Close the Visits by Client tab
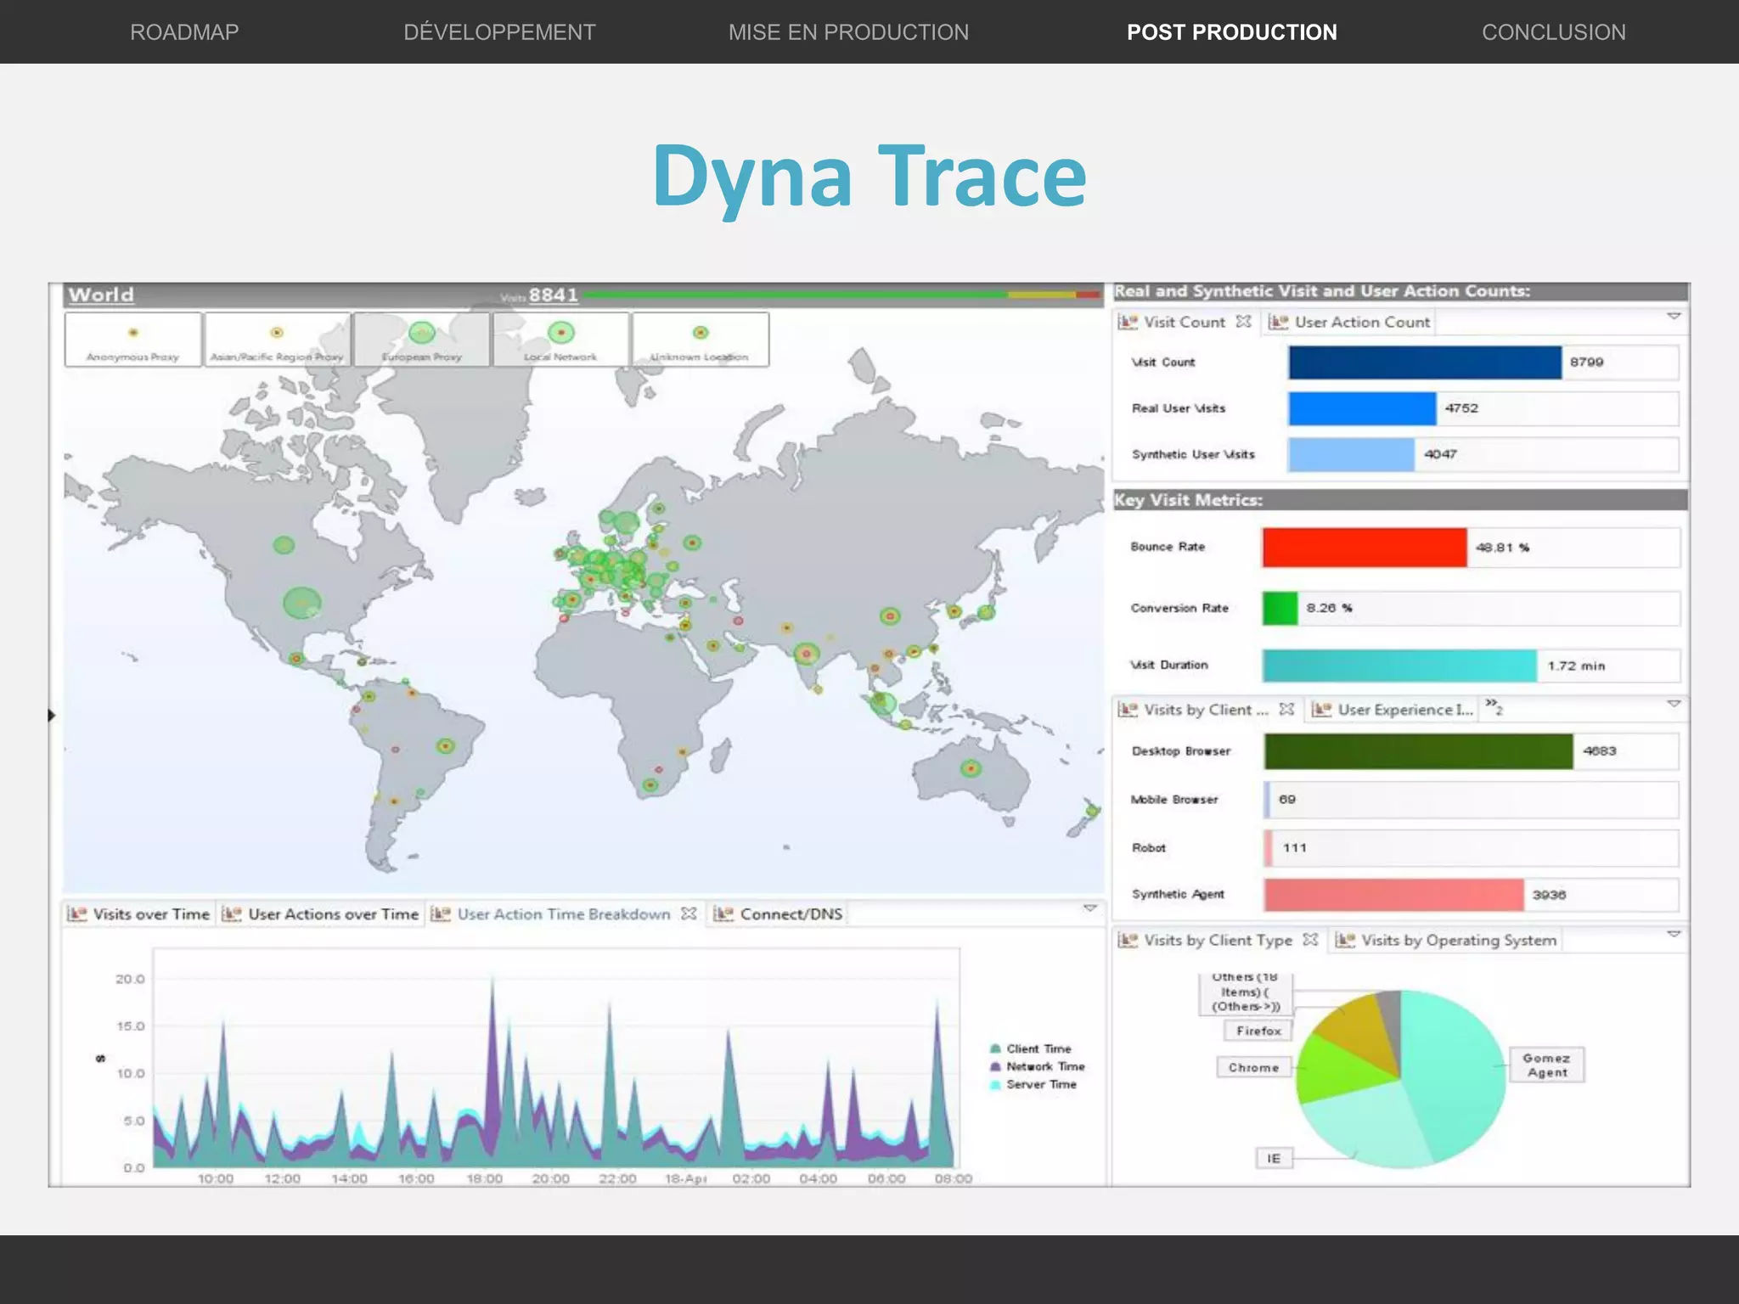Viewport: 1739px width, 1304px height. coord(1287,709)
